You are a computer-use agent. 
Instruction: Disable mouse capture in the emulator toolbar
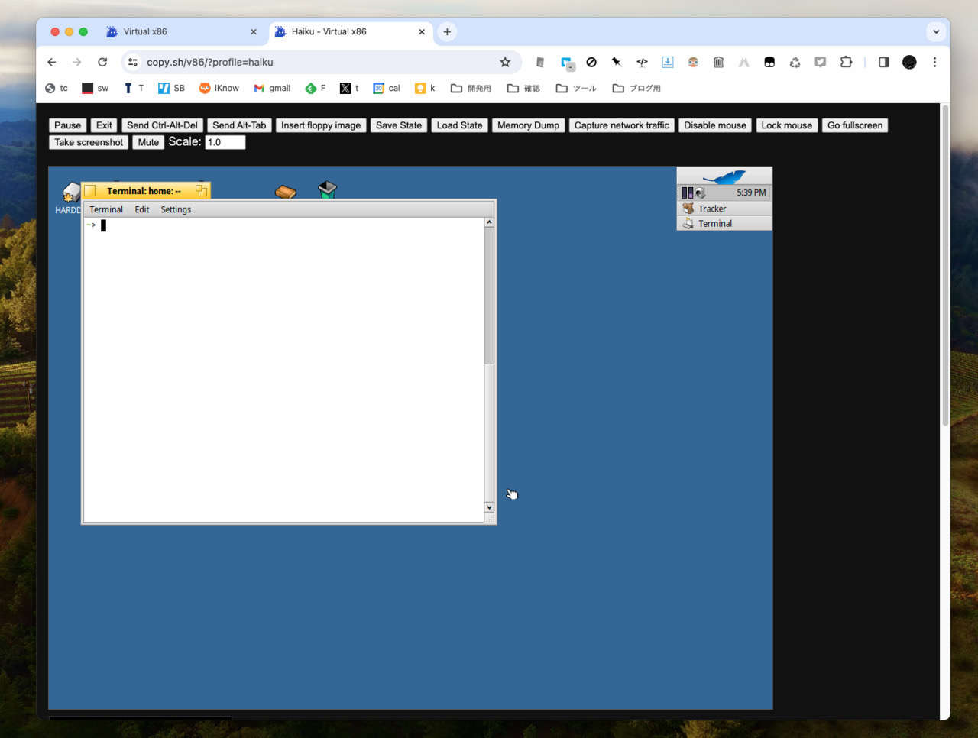click(x=714, y=125)
